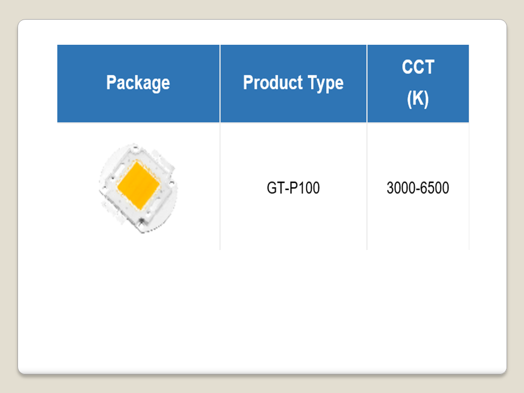Select the GT-P100 product type text
Image resolution: width=524 pixels, height=393 pixels.
pyautogui.click(x=293, y=188)
